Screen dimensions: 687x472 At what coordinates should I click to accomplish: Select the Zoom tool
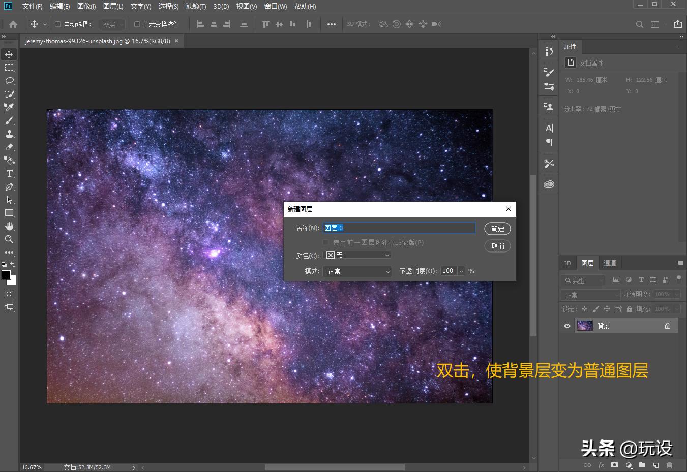[8, 239]
